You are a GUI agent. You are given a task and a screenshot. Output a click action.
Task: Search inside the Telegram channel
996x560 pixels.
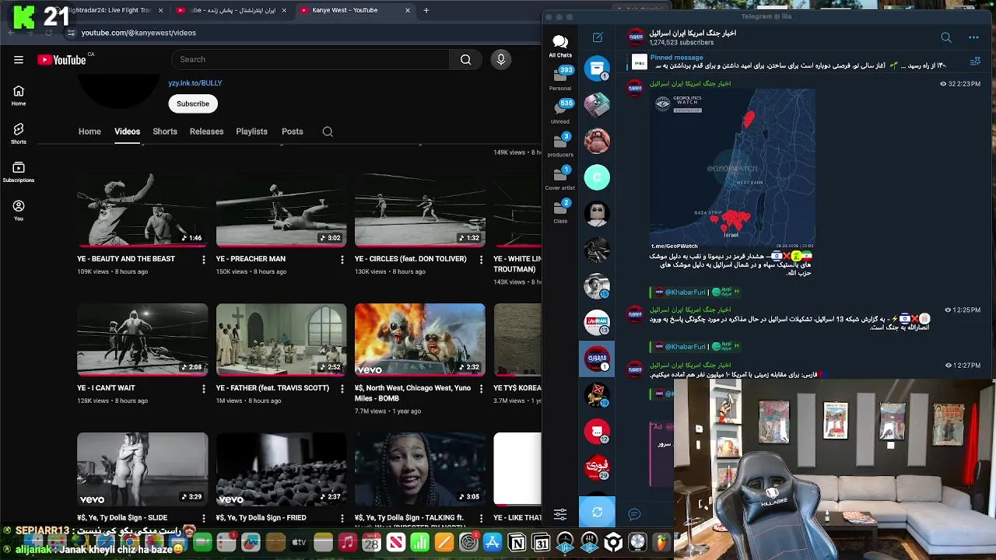[946, 37]
